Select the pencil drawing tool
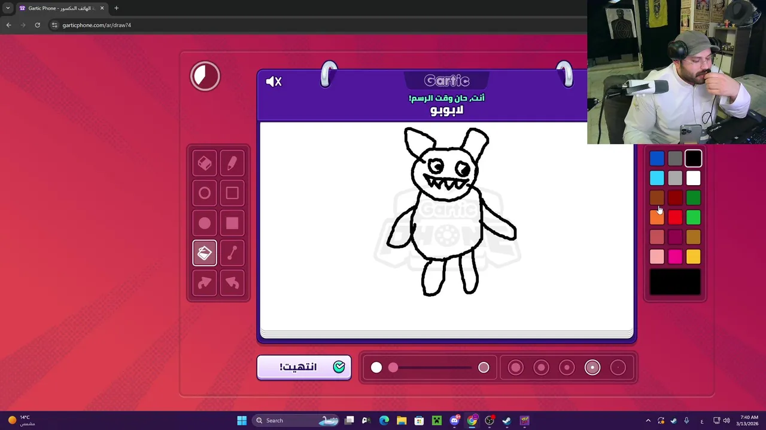 click(232, 164)
